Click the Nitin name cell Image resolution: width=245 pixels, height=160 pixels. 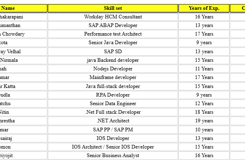point(23,112)
